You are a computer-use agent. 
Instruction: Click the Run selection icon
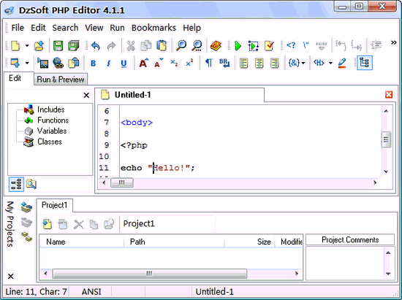tap(254, 46)
